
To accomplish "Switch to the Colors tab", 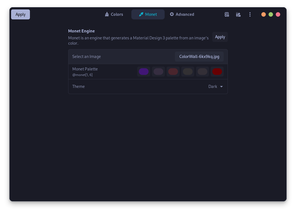I will [114, 14].
